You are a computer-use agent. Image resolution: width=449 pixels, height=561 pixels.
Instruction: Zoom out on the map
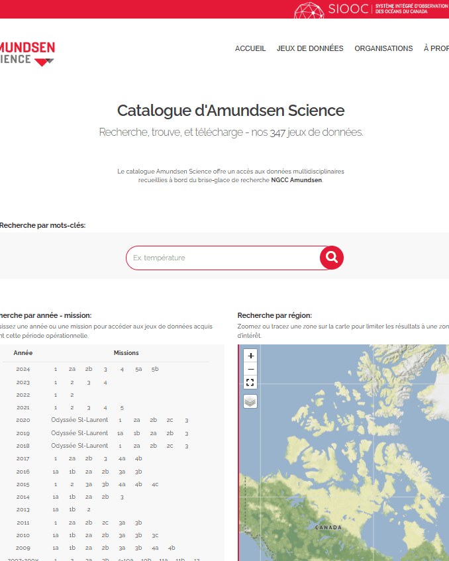(250, 369)
